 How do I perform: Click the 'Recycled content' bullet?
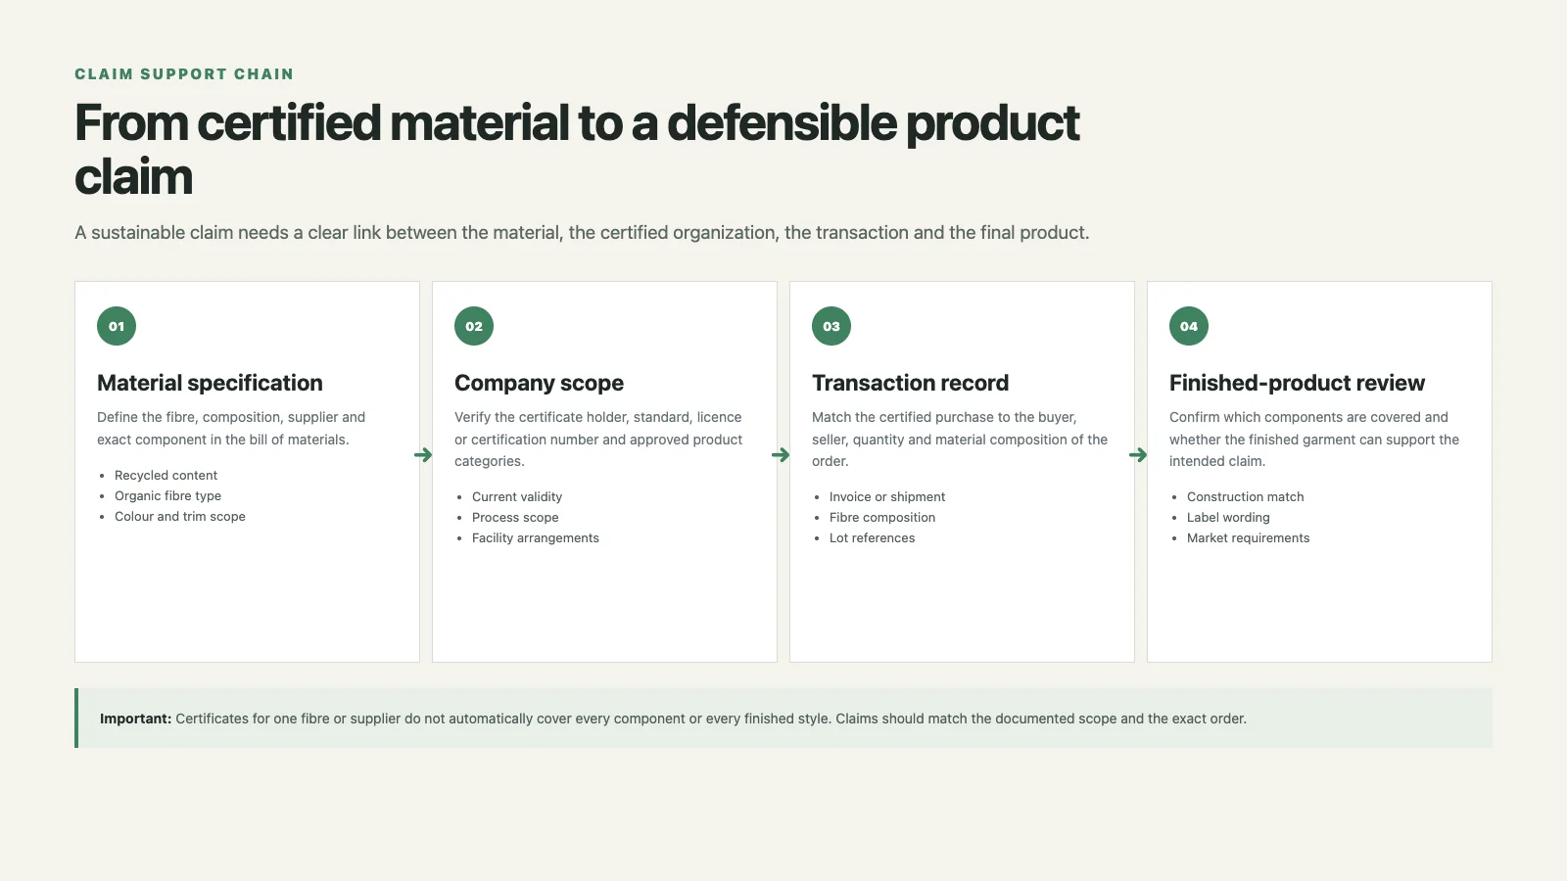(x=166, y=476)
